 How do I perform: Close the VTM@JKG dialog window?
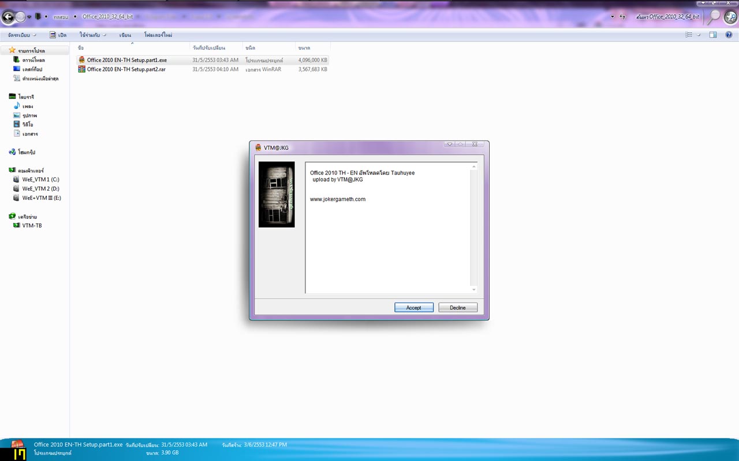click(475, 144)
